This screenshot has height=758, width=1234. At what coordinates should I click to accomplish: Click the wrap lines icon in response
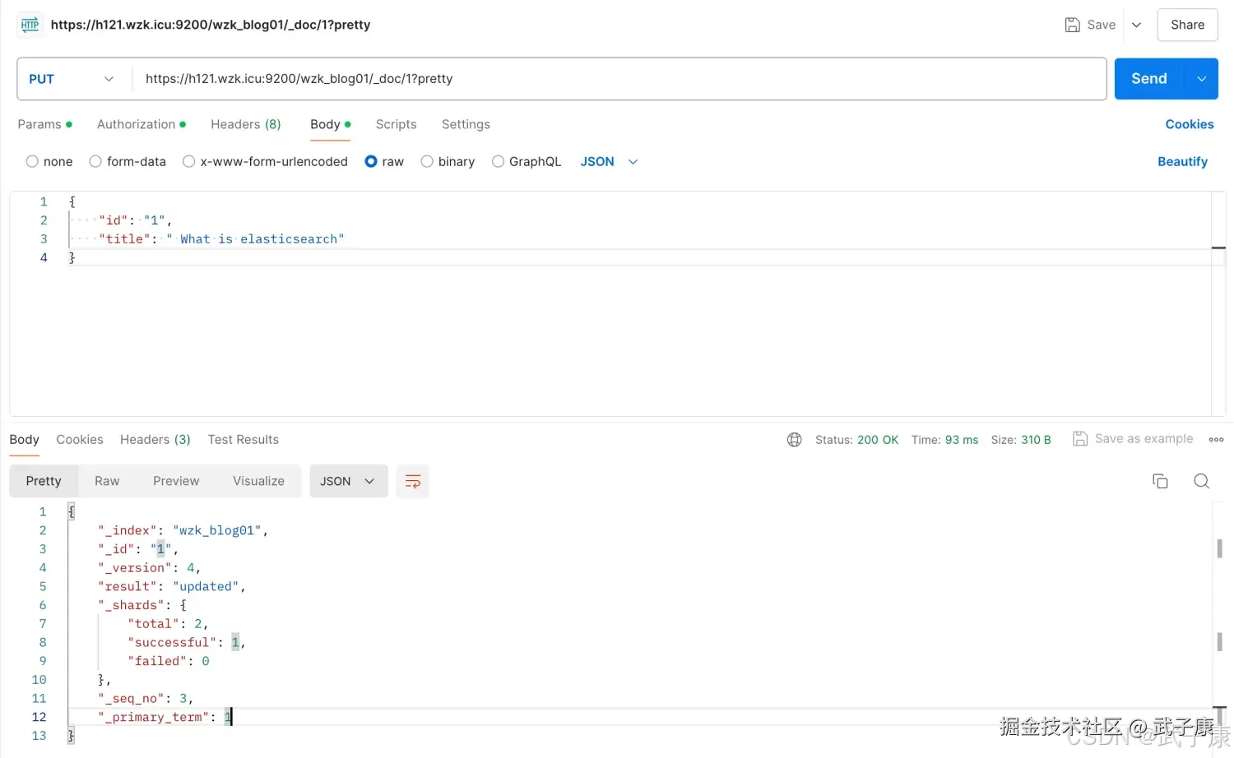pyautogui.click(x=413, y=481)
